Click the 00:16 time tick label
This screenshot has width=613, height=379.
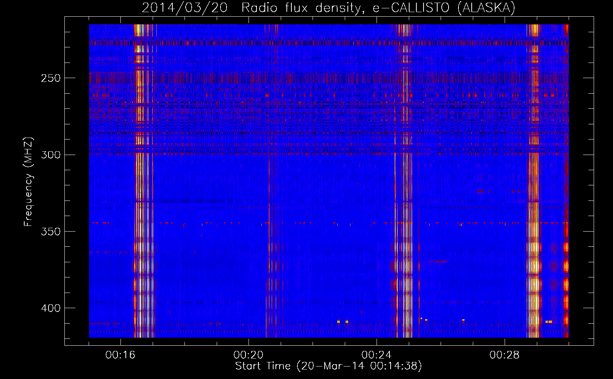pyautogui.click(x=120, y=355)
